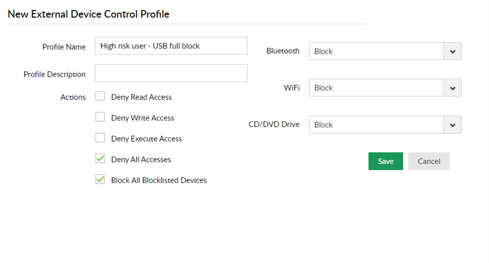
Task: Click the Profile Name field label
Action: (x=64, y=47)
